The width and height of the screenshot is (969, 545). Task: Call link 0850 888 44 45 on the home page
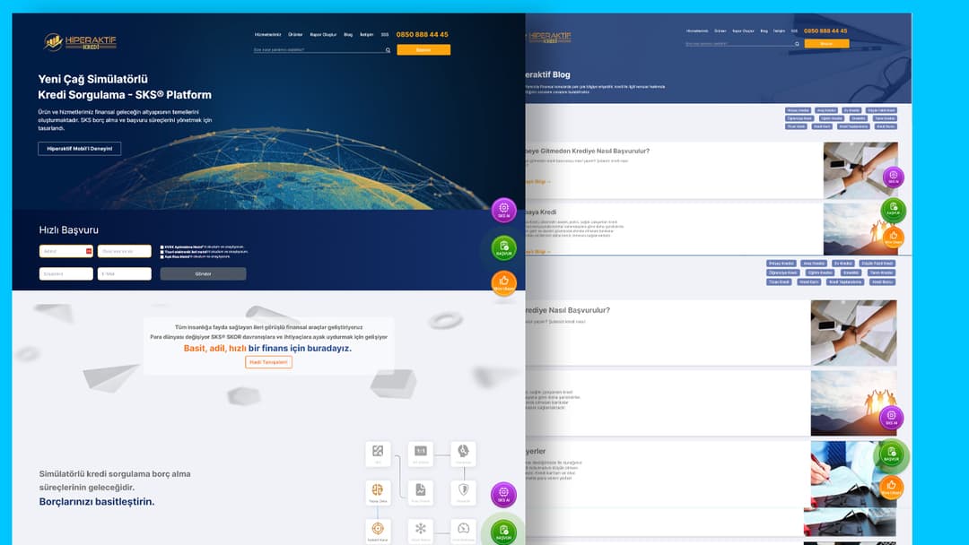[422, 35]
